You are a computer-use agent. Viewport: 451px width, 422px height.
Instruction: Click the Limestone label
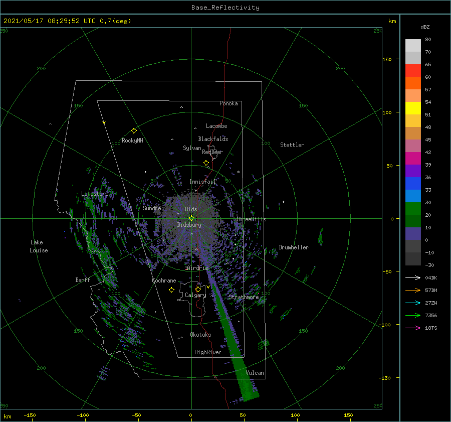[95, 194]
